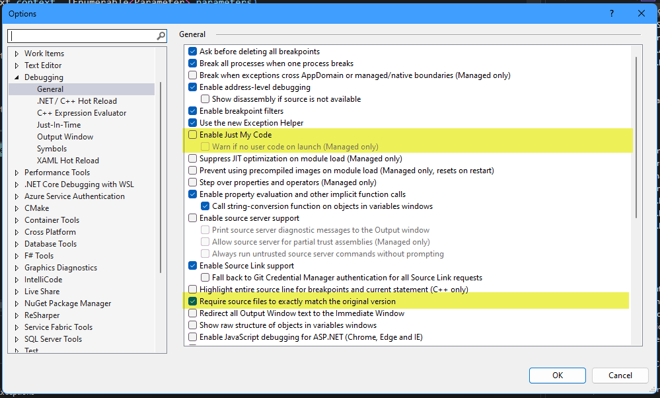Dismiss the dialog with Cancel
Image resolution: width=660 pixels, height=398 pixels.
(x=619, y=375)
